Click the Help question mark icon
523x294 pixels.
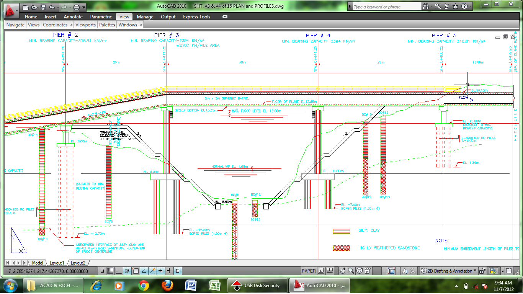[x=464, y=7]
